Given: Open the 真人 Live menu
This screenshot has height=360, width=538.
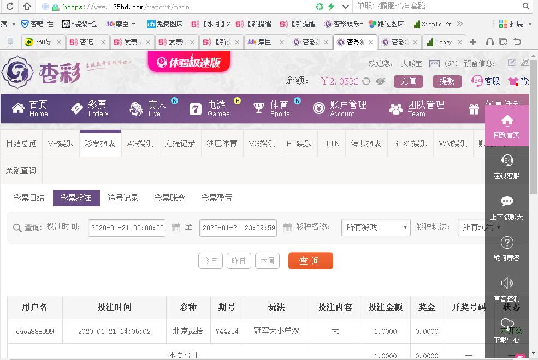Looking at the screenshot, I should (x=149, y=108).
